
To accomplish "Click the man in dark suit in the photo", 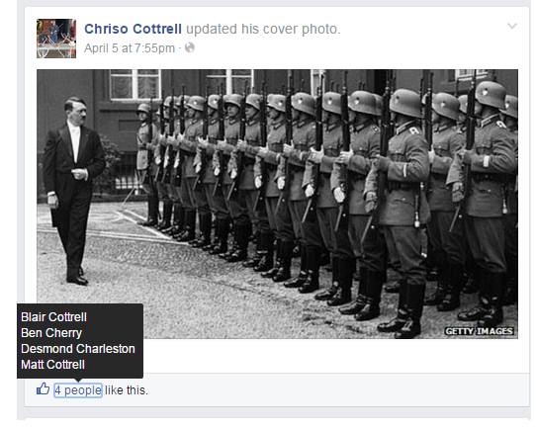I will coord(73,192).
